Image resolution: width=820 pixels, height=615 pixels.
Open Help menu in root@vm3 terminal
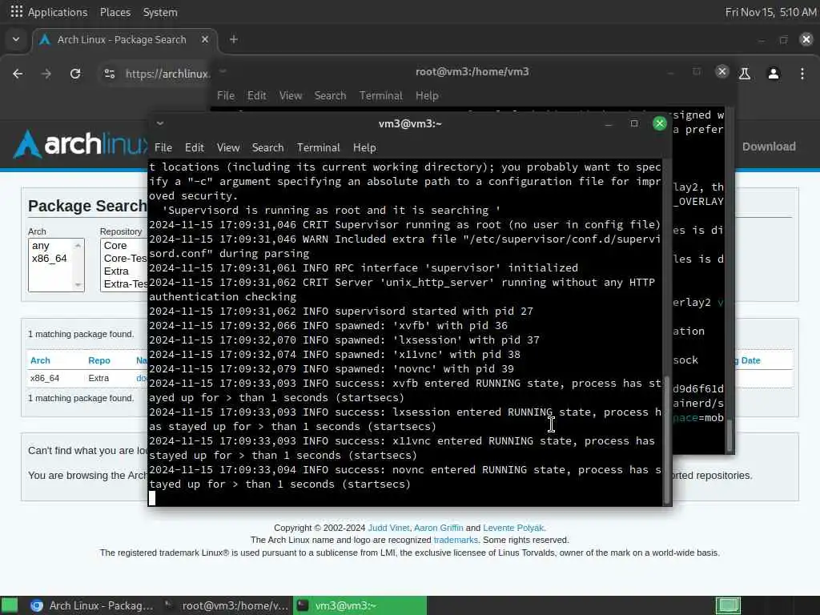[x=427, y=95]
